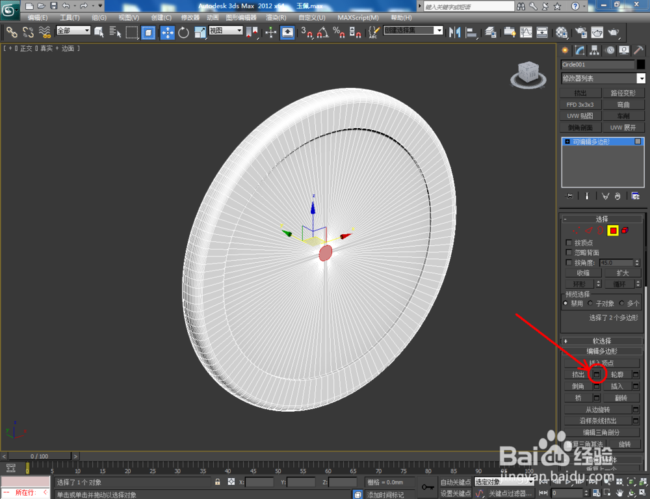The height and width of the screenshot is (499, 650).
Task: Switch to the Hierarchy command panel
Action: [x=595, y=50]
